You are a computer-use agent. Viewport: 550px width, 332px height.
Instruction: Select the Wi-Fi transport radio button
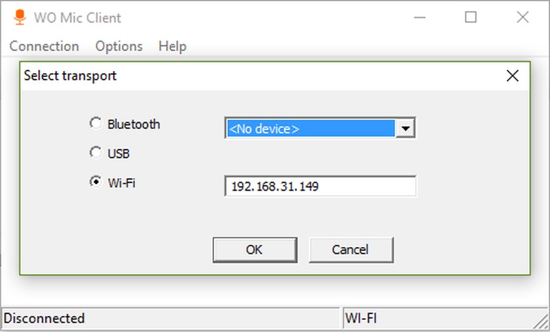pyautogui.click(x=95, y=182)
